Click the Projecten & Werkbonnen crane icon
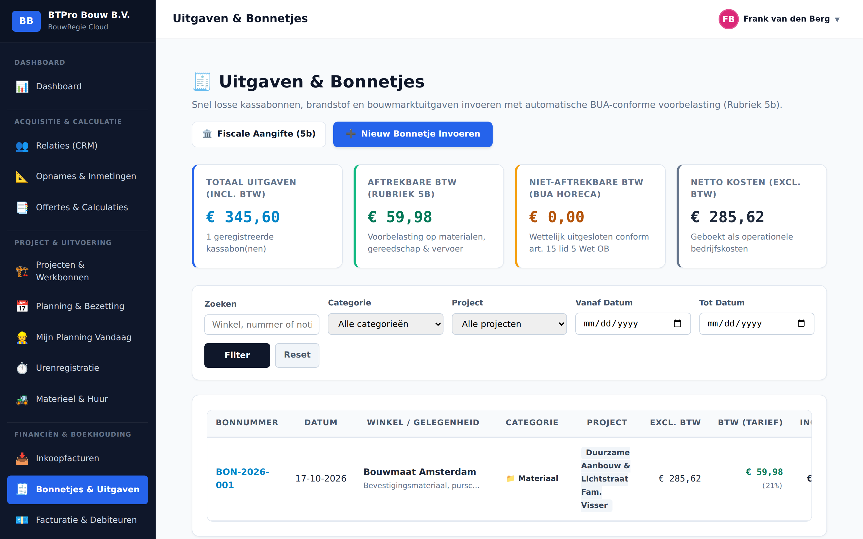 click(22, 271)
